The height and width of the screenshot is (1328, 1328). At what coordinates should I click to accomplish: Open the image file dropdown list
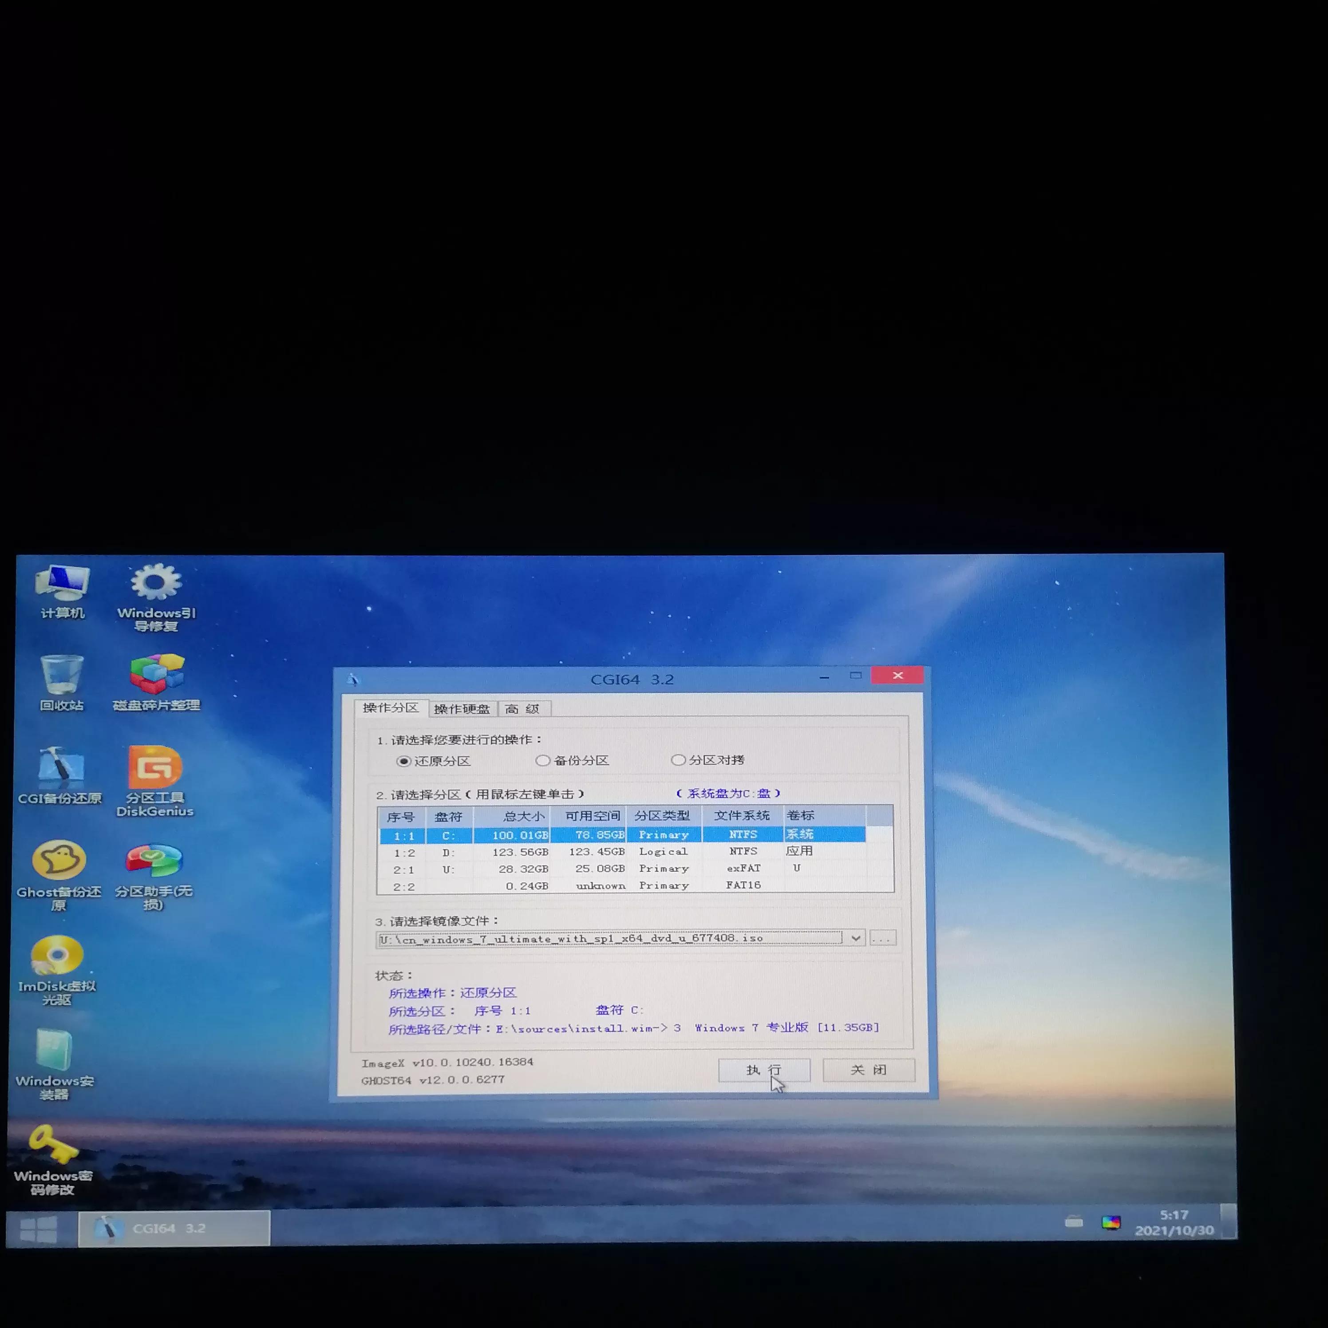[x=856, y=938]
